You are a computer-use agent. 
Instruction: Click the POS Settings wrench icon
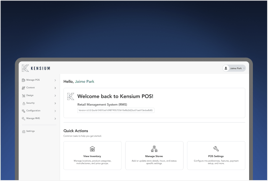[216, 149]
